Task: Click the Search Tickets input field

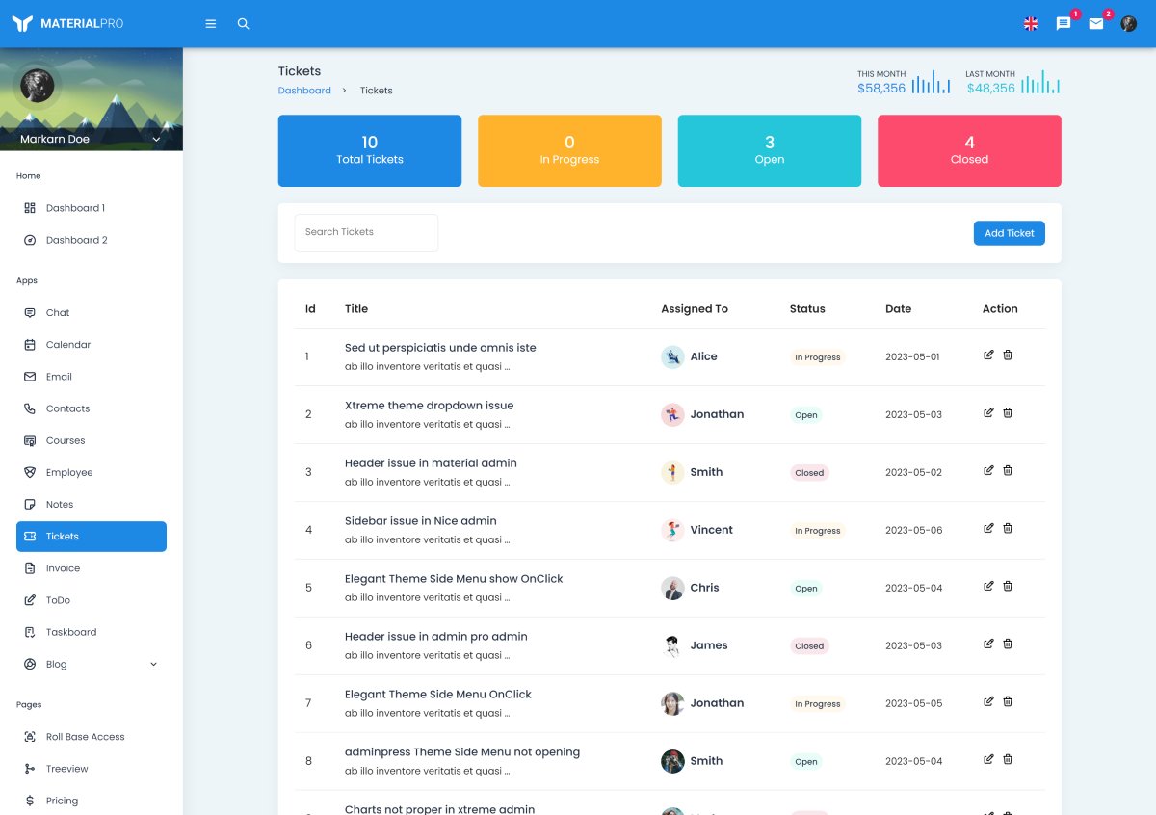Action: (x=366, y=233)
